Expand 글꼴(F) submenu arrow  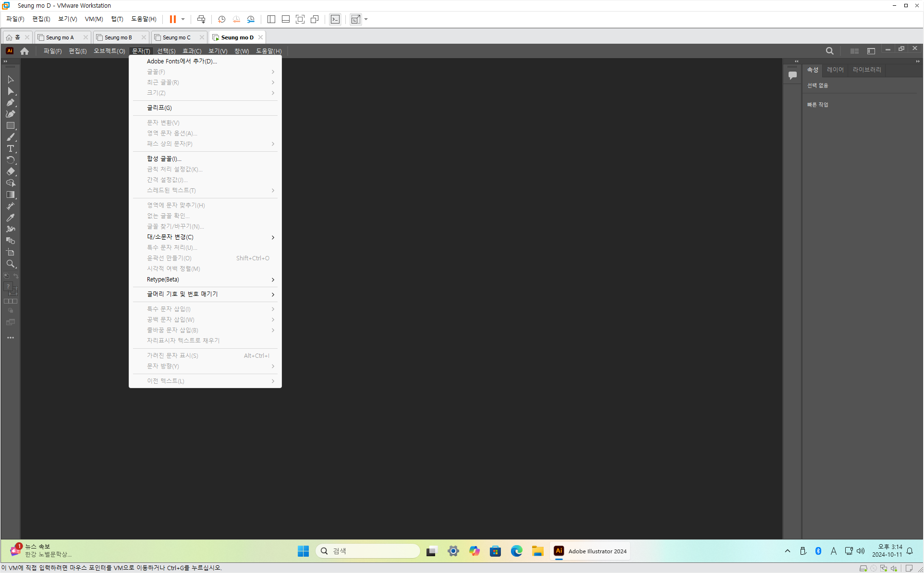click(x=273, y=72)
